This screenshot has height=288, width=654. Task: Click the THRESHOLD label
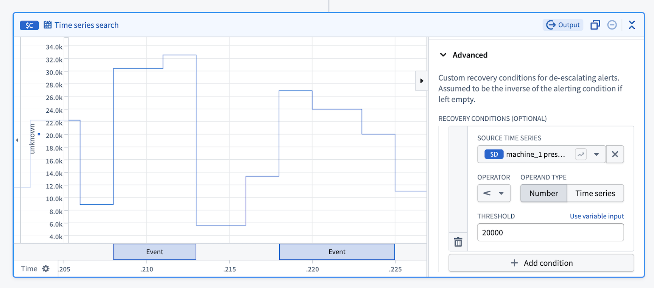point(496,216)
